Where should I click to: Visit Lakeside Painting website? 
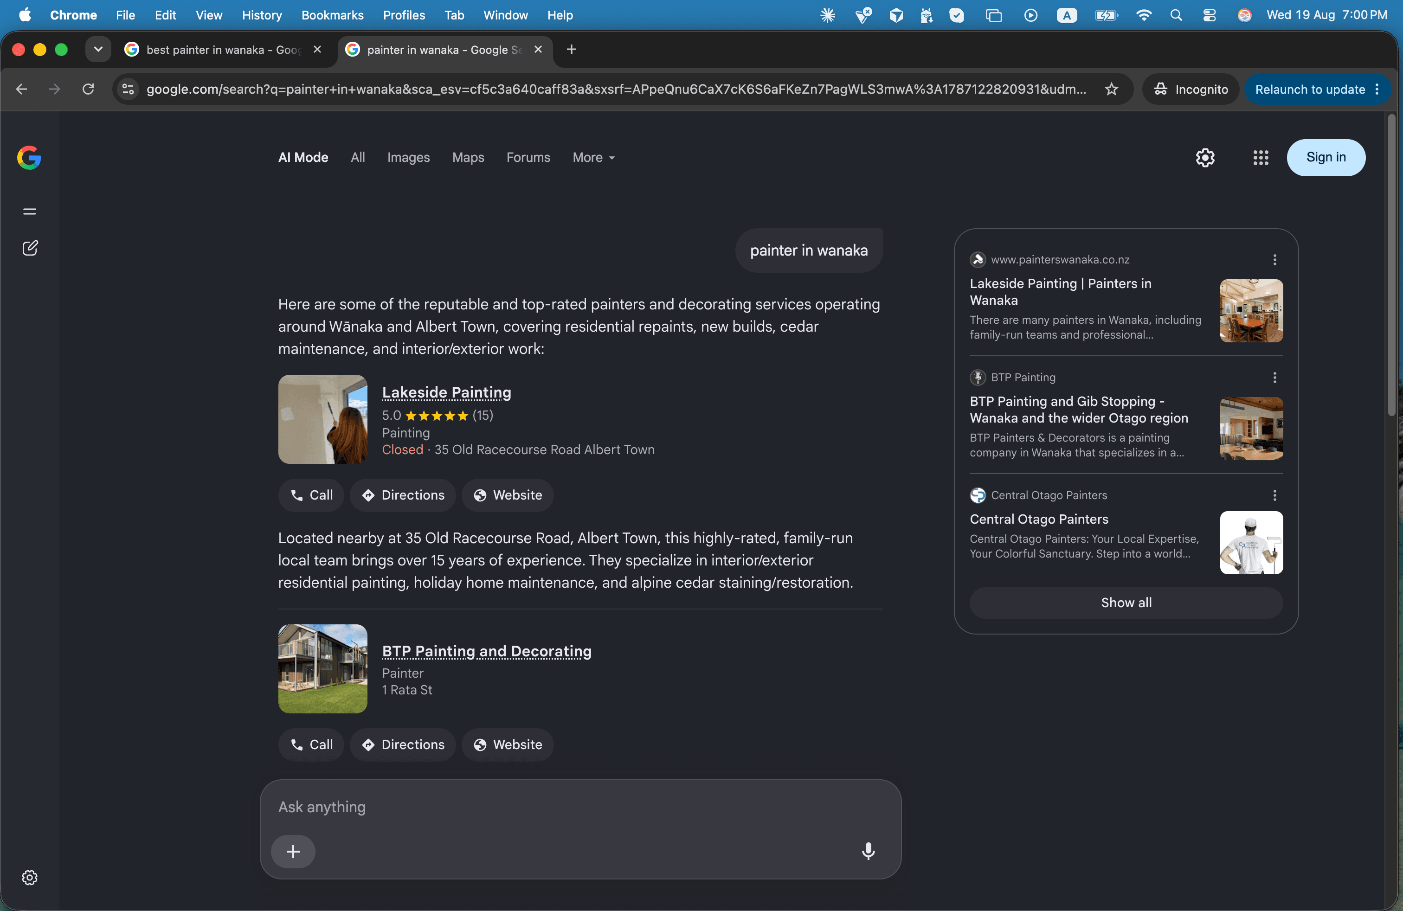pos(508,495)
